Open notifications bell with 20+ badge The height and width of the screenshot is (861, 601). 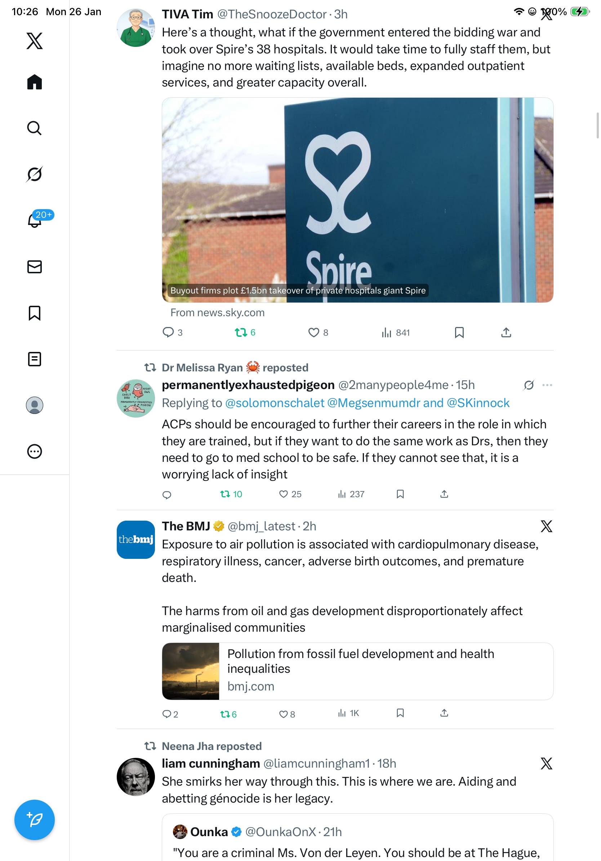(x=35, y=220)
